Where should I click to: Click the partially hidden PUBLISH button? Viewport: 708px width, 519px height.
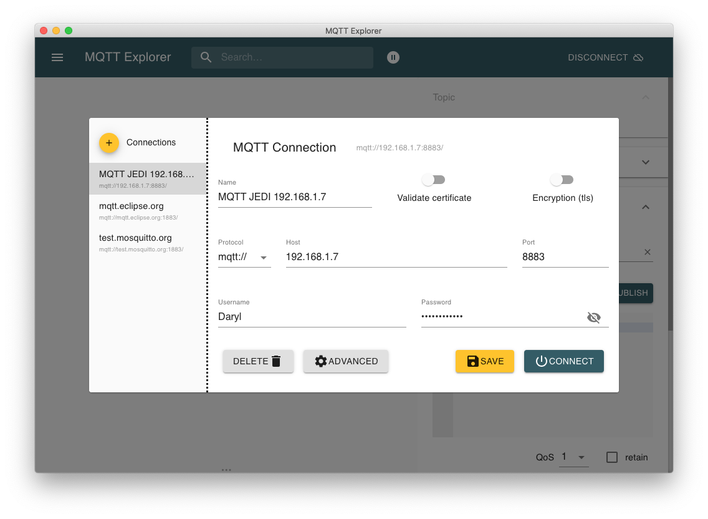636,293
